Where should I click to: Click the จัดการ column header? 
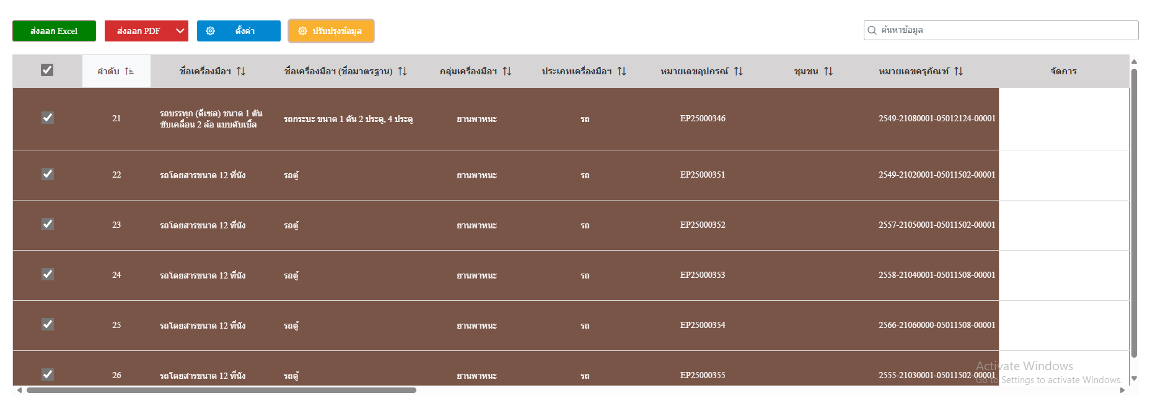[1063, 71]
